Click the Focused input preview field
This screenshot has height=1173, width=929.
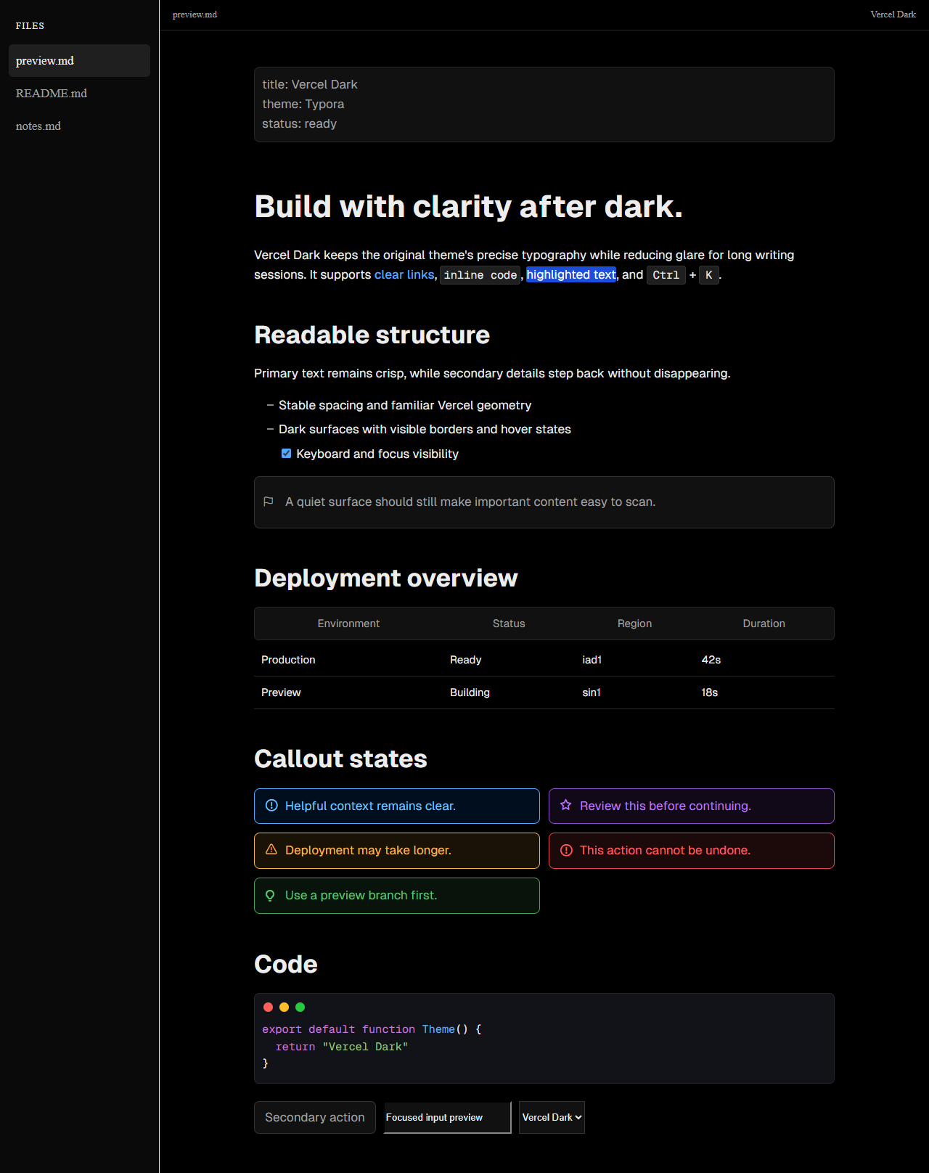[x=448, y=1117]
